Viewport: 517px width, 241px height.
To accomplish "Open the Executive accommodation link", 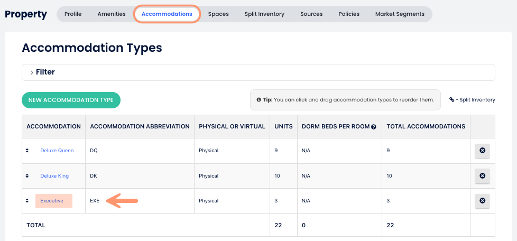I will tap(52, 201).
